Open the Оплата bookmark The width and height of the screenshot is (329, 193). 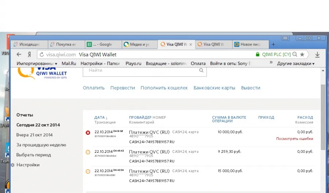(x=198, y=63)
